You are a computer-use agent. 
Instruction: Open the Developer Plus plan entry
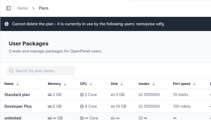pos(18,106)
